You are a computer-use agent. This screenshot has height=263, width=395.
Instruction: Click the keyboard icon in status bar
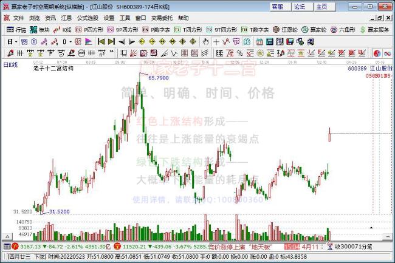point(7,247)
